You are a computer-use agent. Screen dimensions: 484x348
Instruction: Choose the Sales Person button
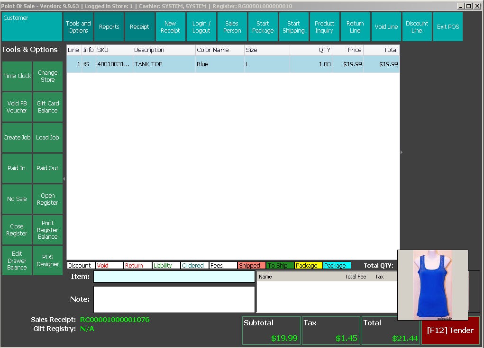point(232,27)
